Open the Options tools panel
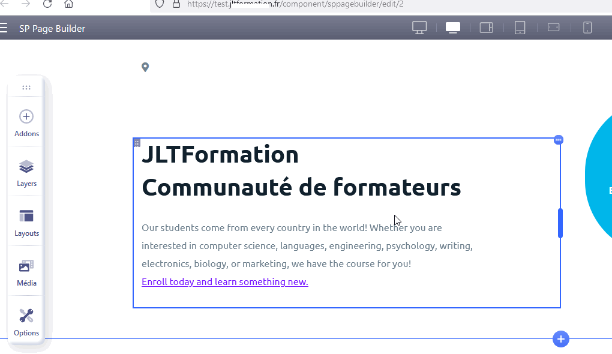Screen dimensions: 612x354 point(26,323)
